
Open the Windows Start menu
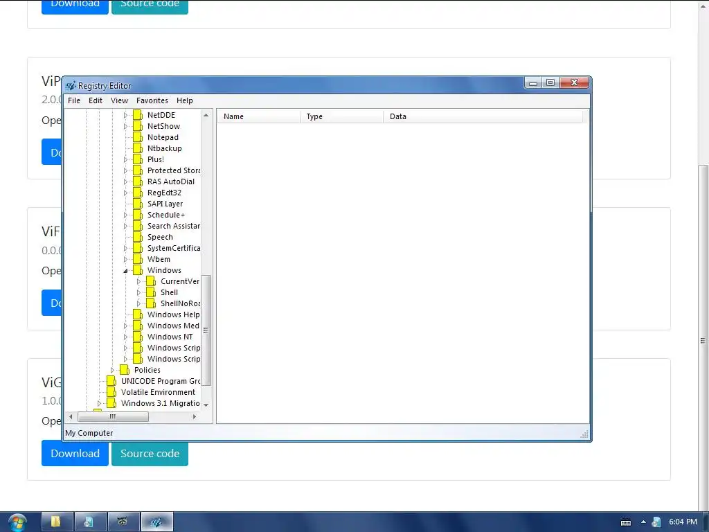(17, 522)
